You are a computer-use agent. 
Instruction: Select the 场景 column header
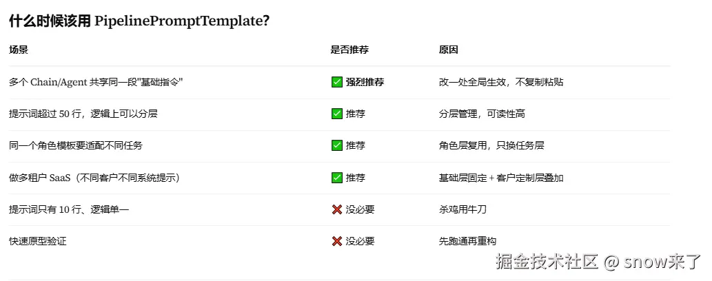click(x=19, y=50)
